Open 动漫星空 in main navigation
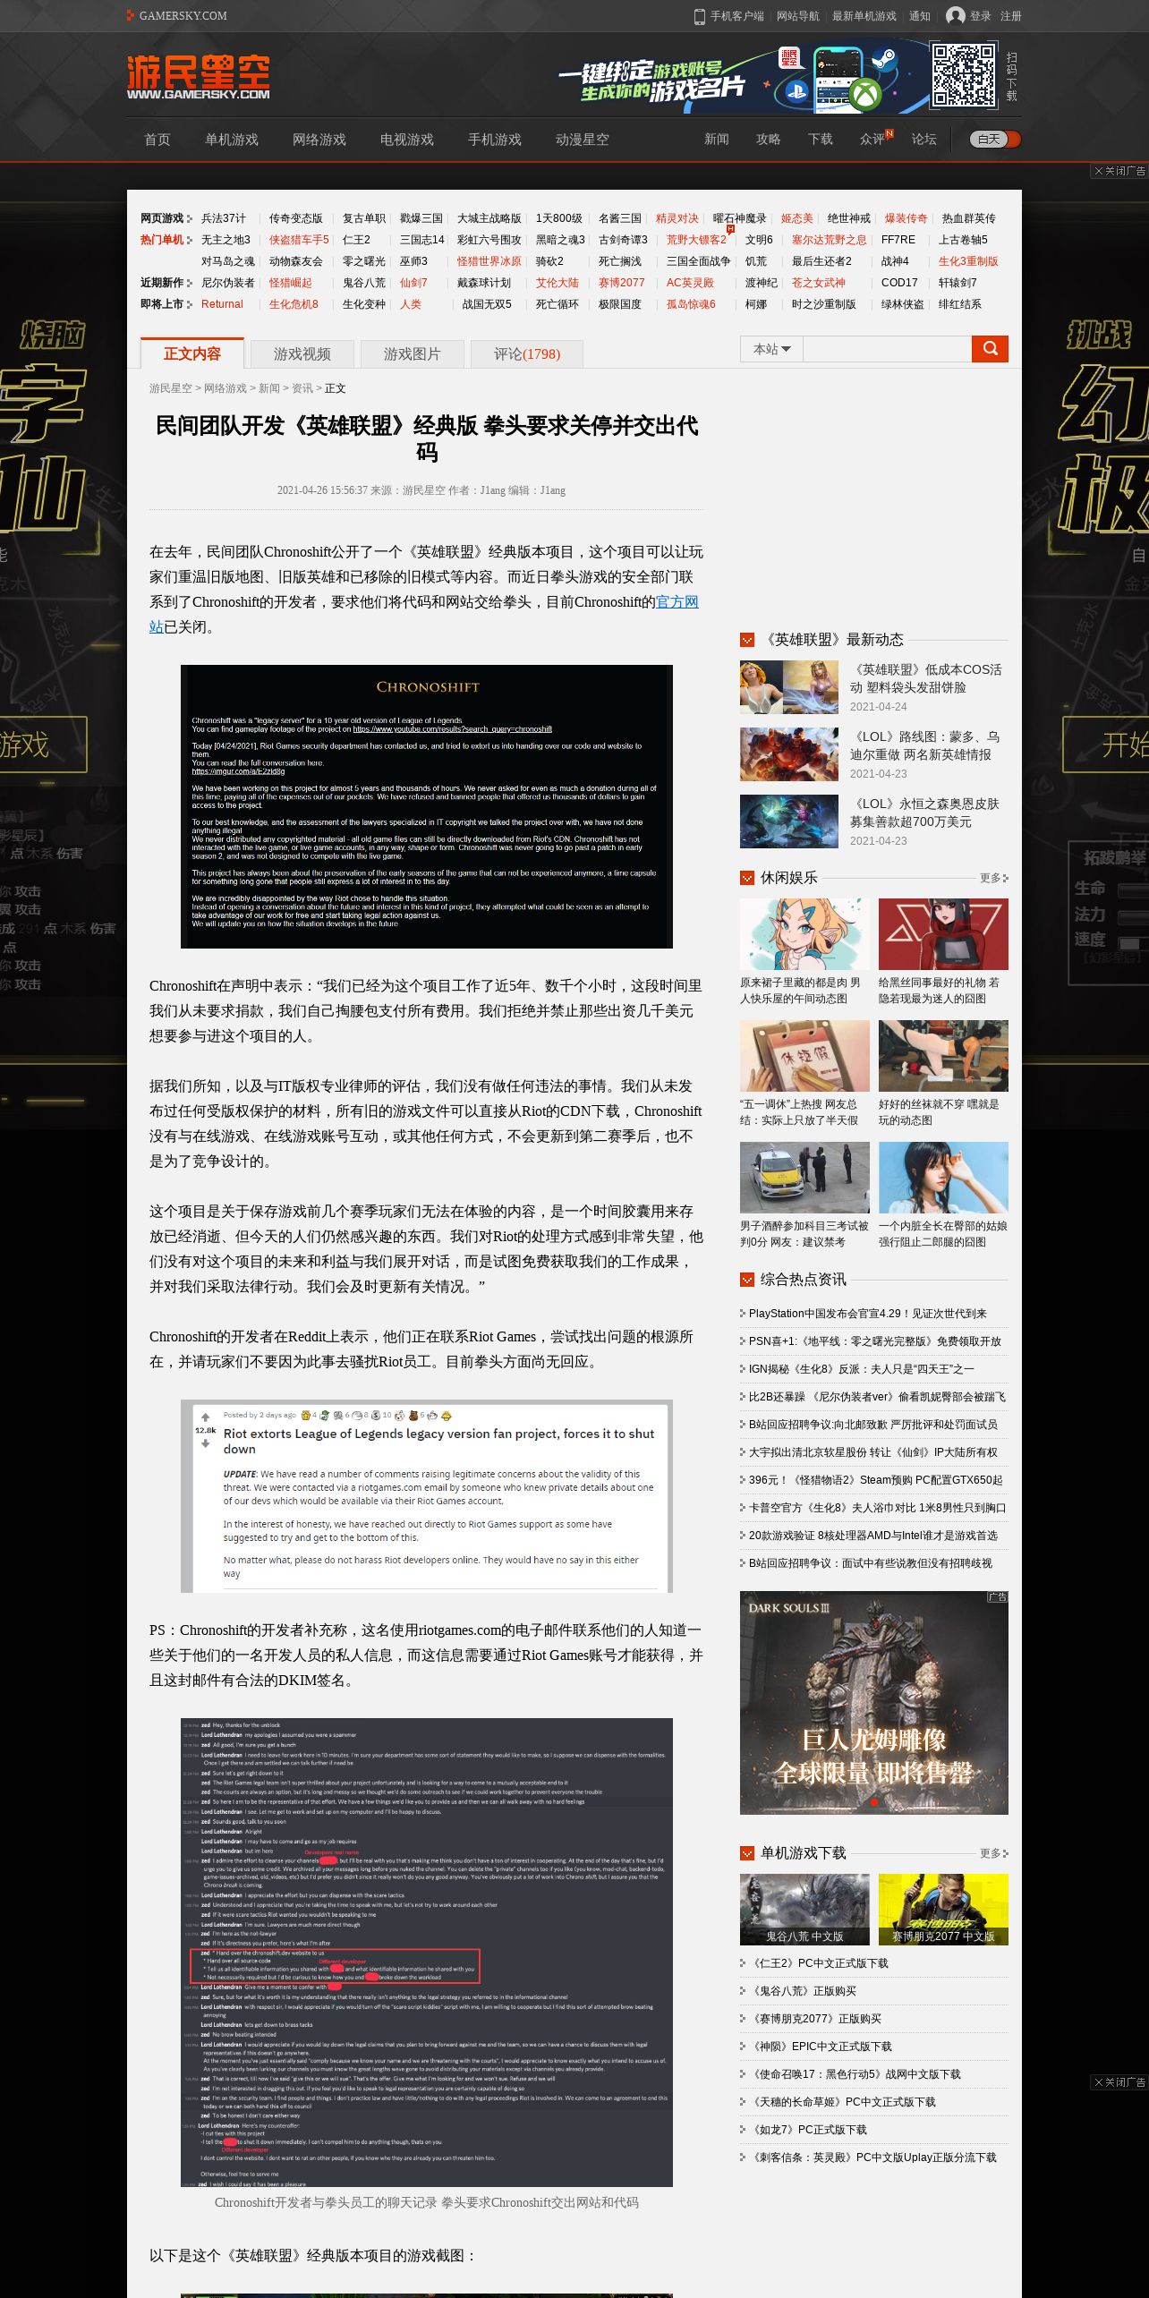The width and height of the screenshot is (1149, 2298). (583, 140)
